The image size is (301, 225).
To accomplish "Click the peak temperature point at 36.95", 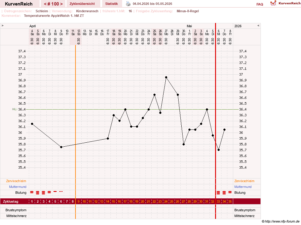I will pos(166,77).
